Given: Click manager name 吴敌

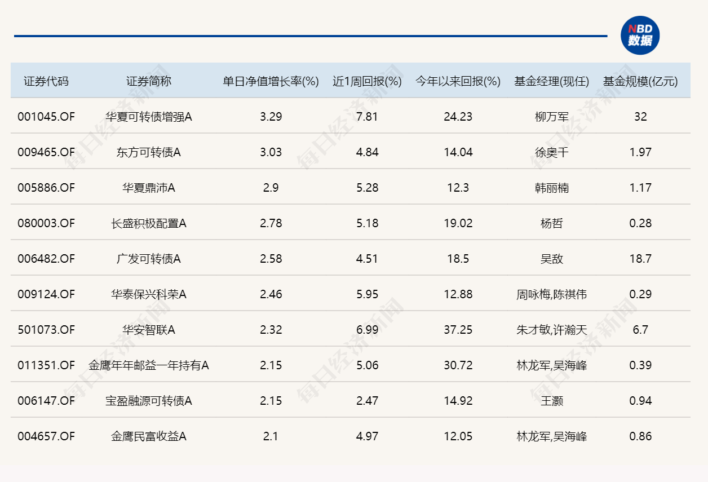Looking at the screenshot, I should [x=552, y=259].
